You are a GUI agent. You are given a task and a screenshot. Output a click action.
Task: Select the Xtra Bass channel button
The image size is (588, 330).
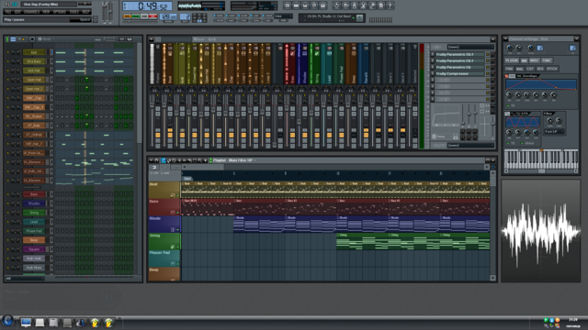(34, 61)
